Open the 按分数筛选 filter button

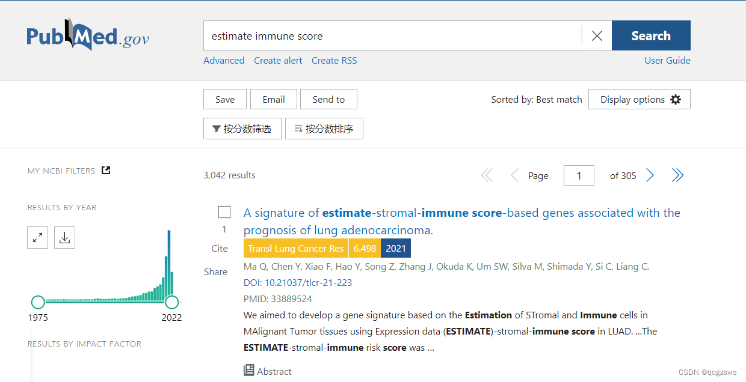(x=242, y=129)
